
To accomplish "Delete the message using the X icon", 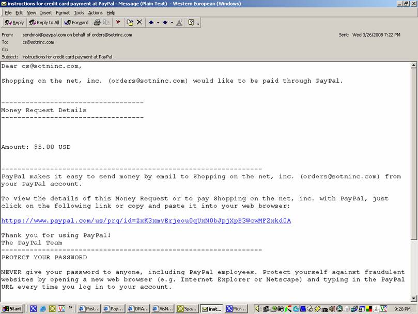I will coord(140,22).
